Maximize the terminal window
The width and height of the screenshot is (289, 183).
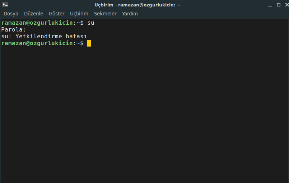[x=279, y=5]
